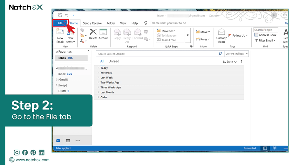Click the Reply All button
293x165 pixels.
[x=127, y=36]
